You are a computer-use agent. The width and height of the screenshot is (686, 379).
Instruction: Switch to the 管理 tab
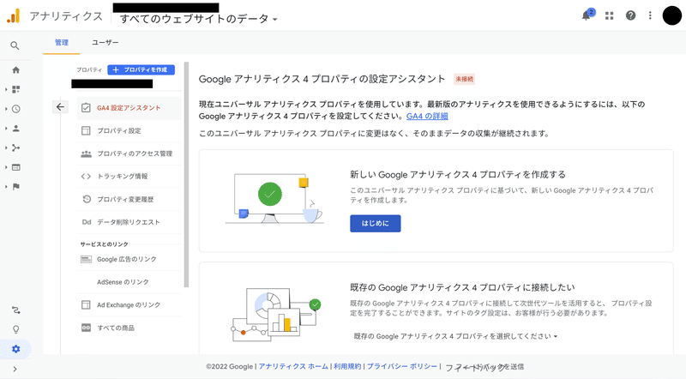tap(61, 43)
